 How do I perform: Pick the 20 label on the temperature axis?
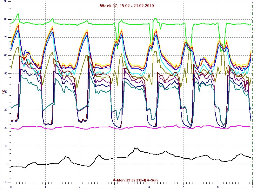point(5,128)
